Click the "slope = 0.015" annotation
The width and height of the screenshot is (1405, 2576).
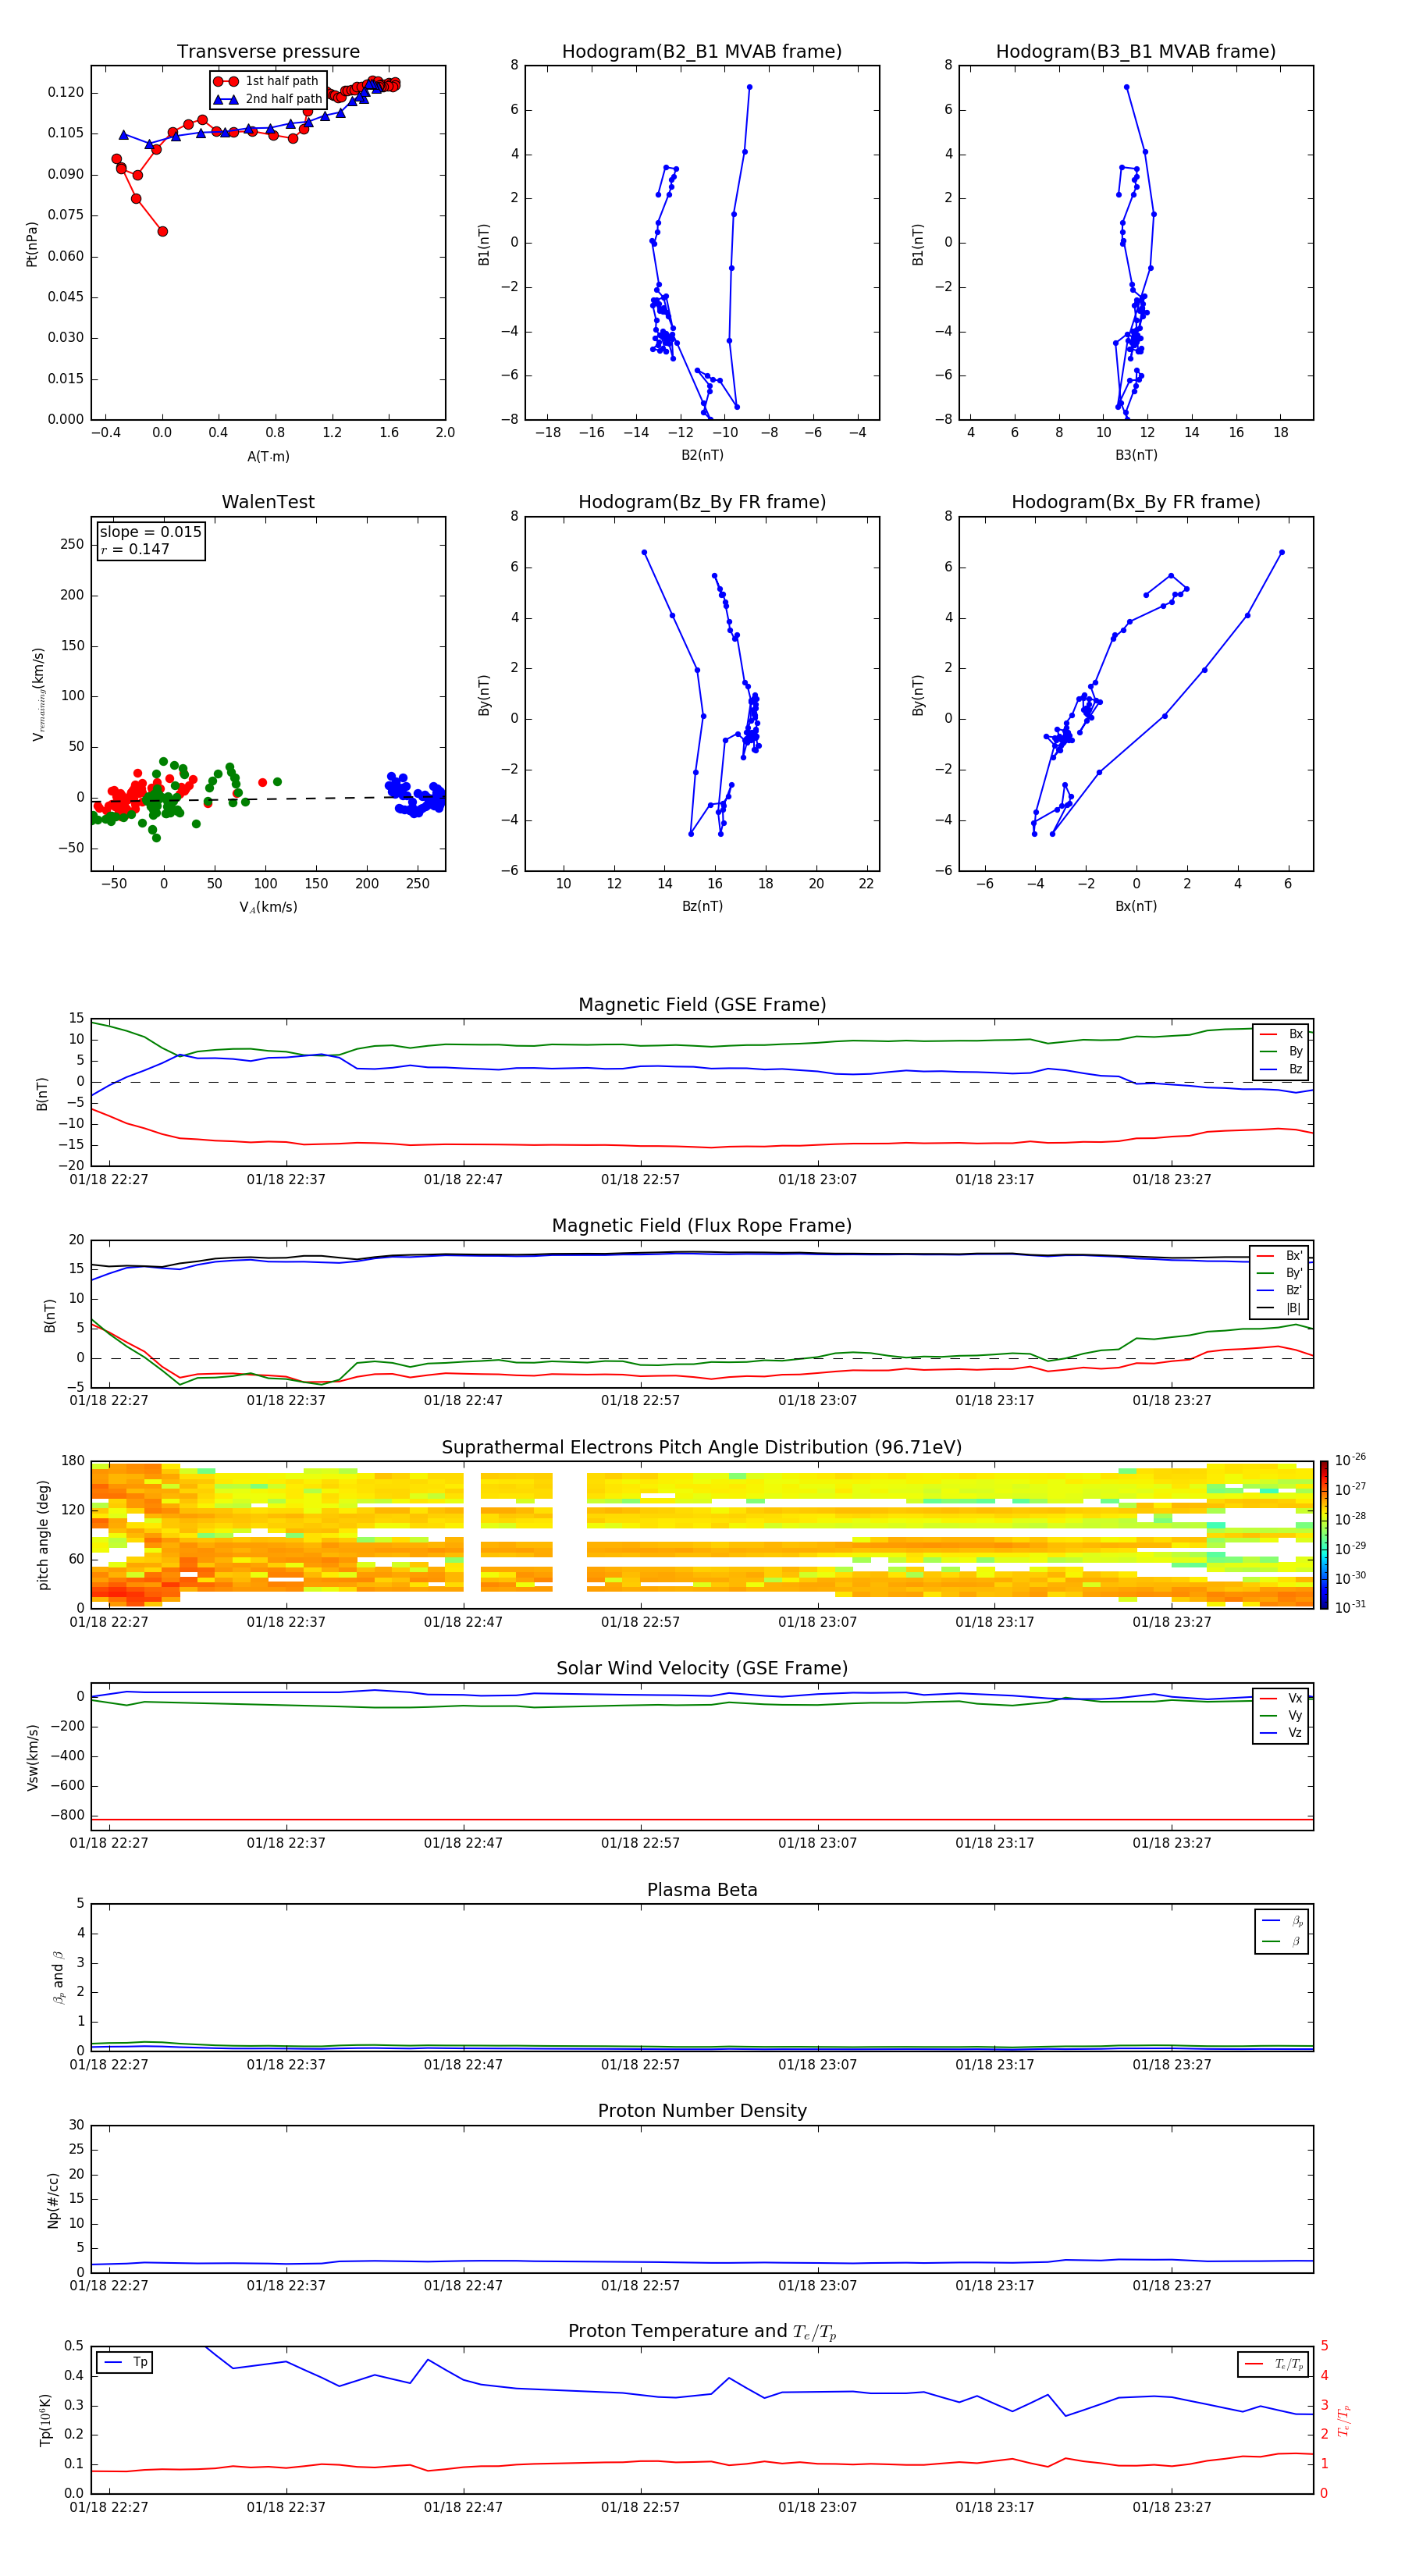pos(150,532)
